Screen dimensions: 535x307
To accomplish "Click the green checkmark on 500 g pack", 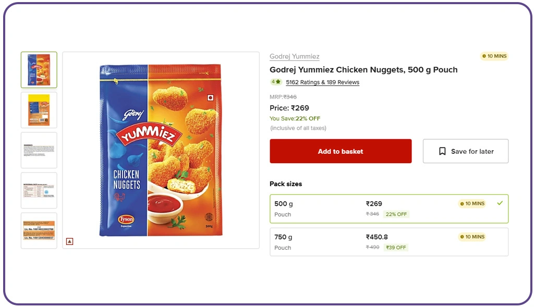I will [500, 203].
